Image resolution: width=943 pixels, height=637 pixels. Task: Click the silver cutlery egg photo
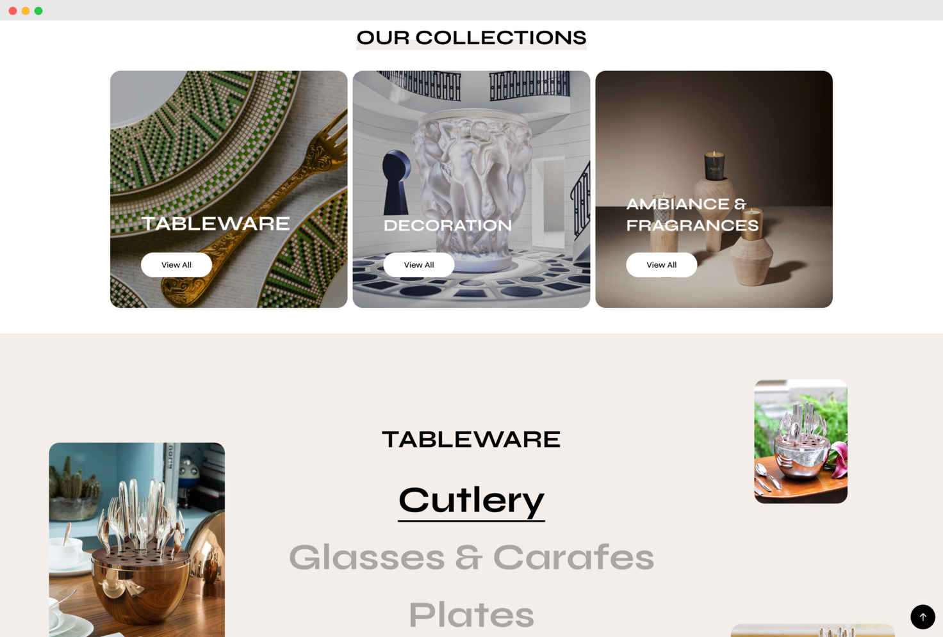pyautogui.click(x=801, y=441)
